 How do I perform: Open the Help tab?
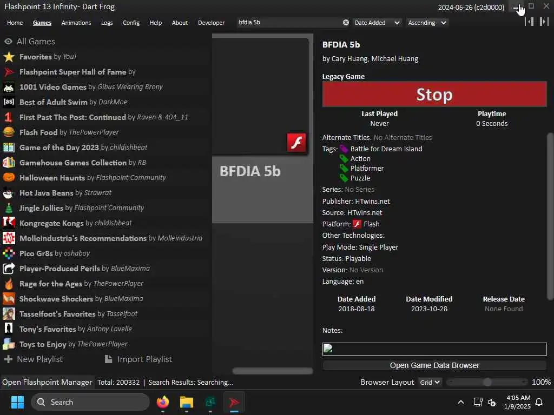click(x=155, y=23)
